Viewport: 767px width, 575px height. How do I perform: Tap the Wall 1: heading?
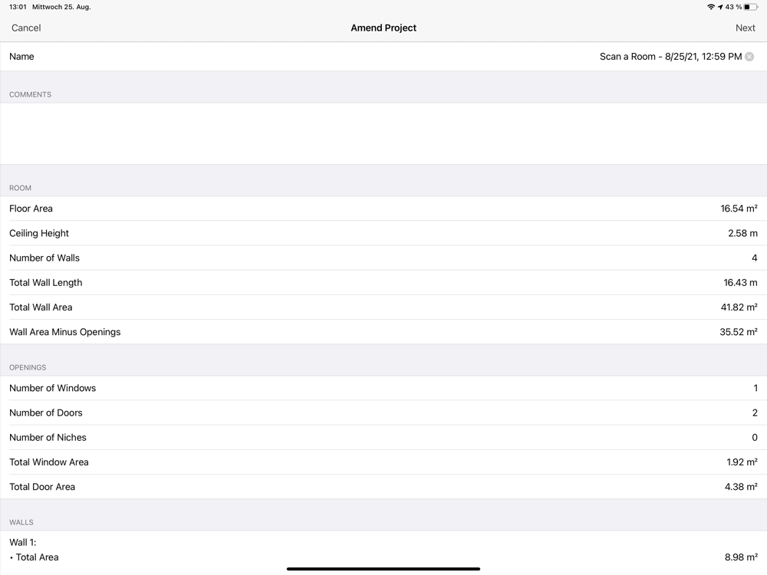click(22, 543)
